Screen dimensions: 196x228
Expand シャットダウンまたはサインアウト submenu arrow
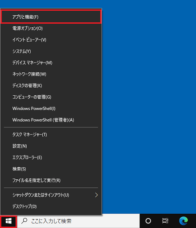96,195
